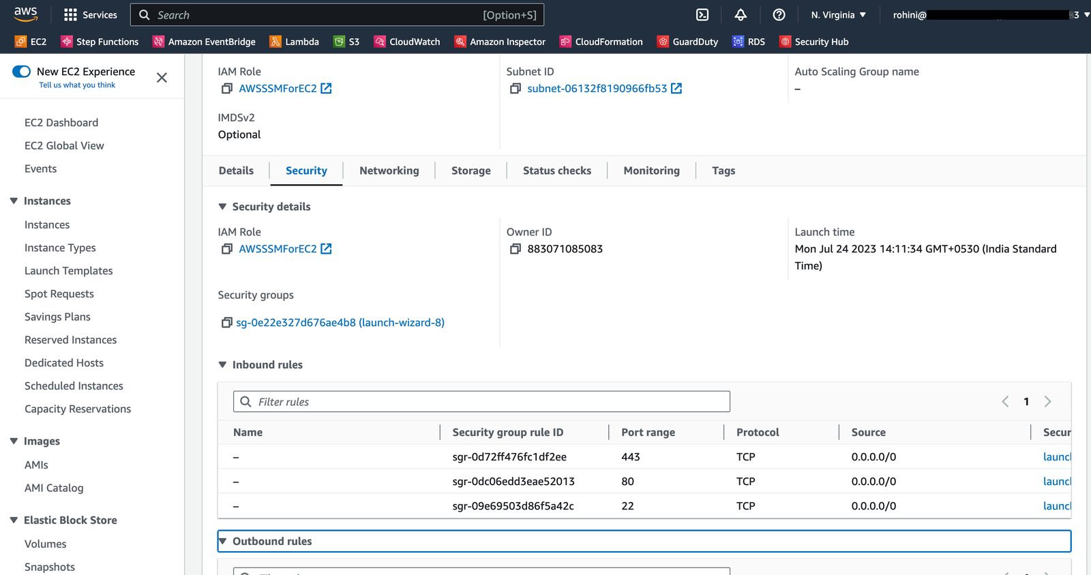Go to next page of inbound rules
Image resolution: width=1091 pixels, height=575 pixels.
[1048, 402]
